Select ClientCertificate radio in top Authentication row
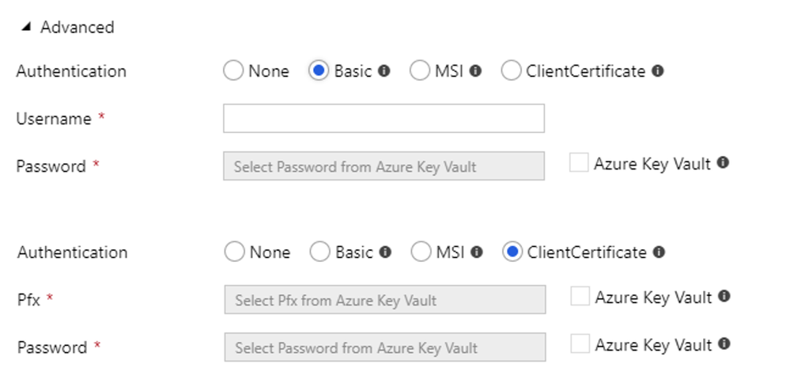This screenshot has height=391, width=790. (x=512, y=71)
